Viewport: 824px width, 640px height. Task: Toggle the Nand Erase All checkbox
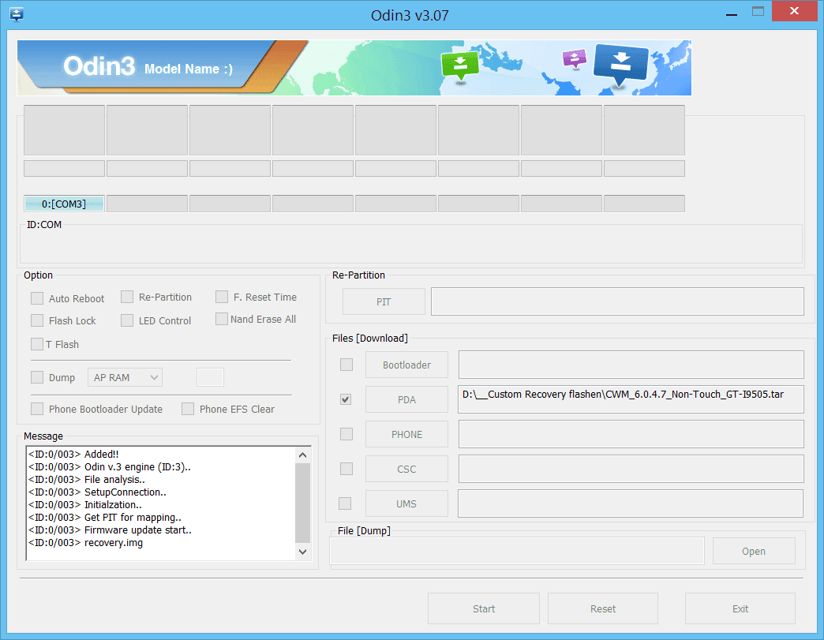coord(221,319)
